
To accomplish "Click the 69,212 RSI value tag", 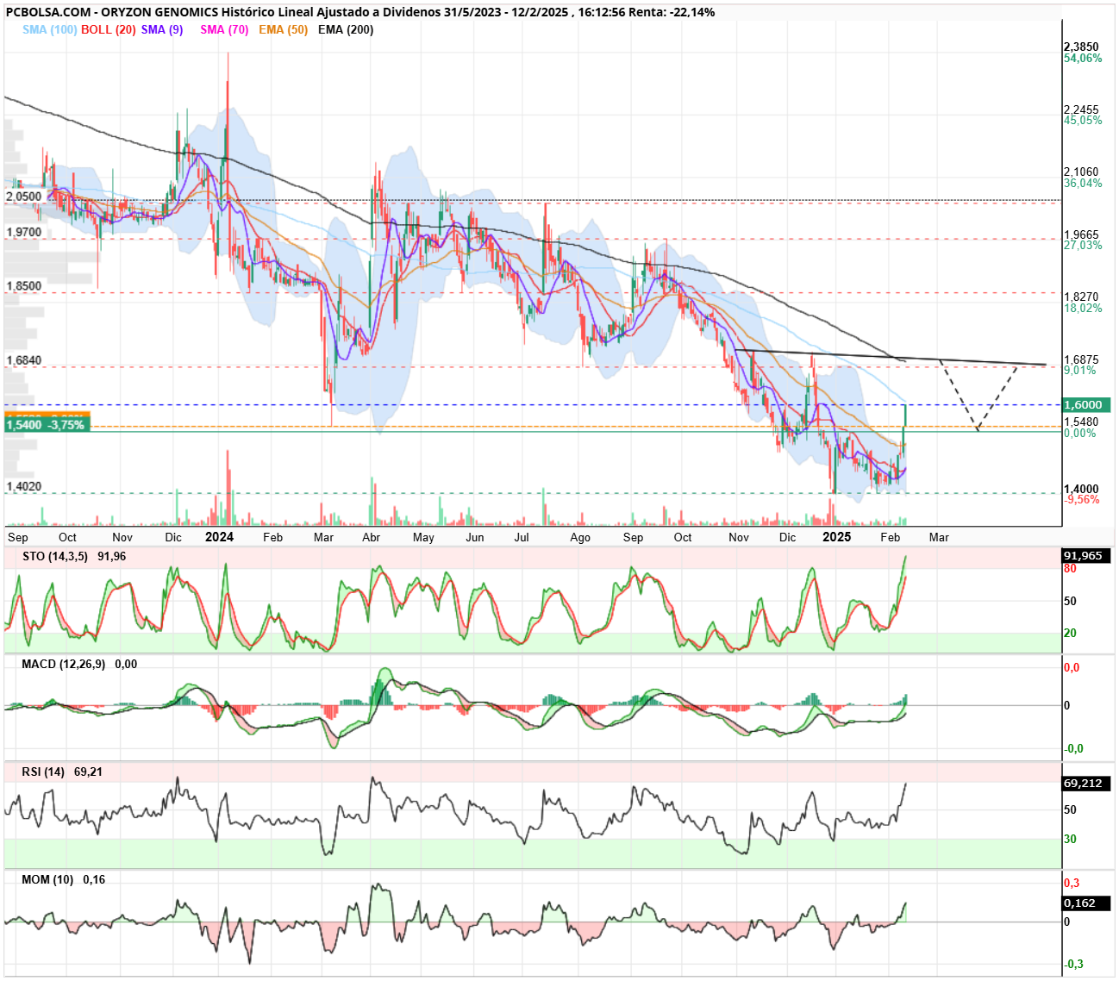I will click(1085, 783).
